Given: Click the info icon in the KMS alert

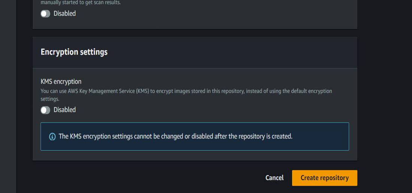Looking at the screenshot, I should (52, 137).
